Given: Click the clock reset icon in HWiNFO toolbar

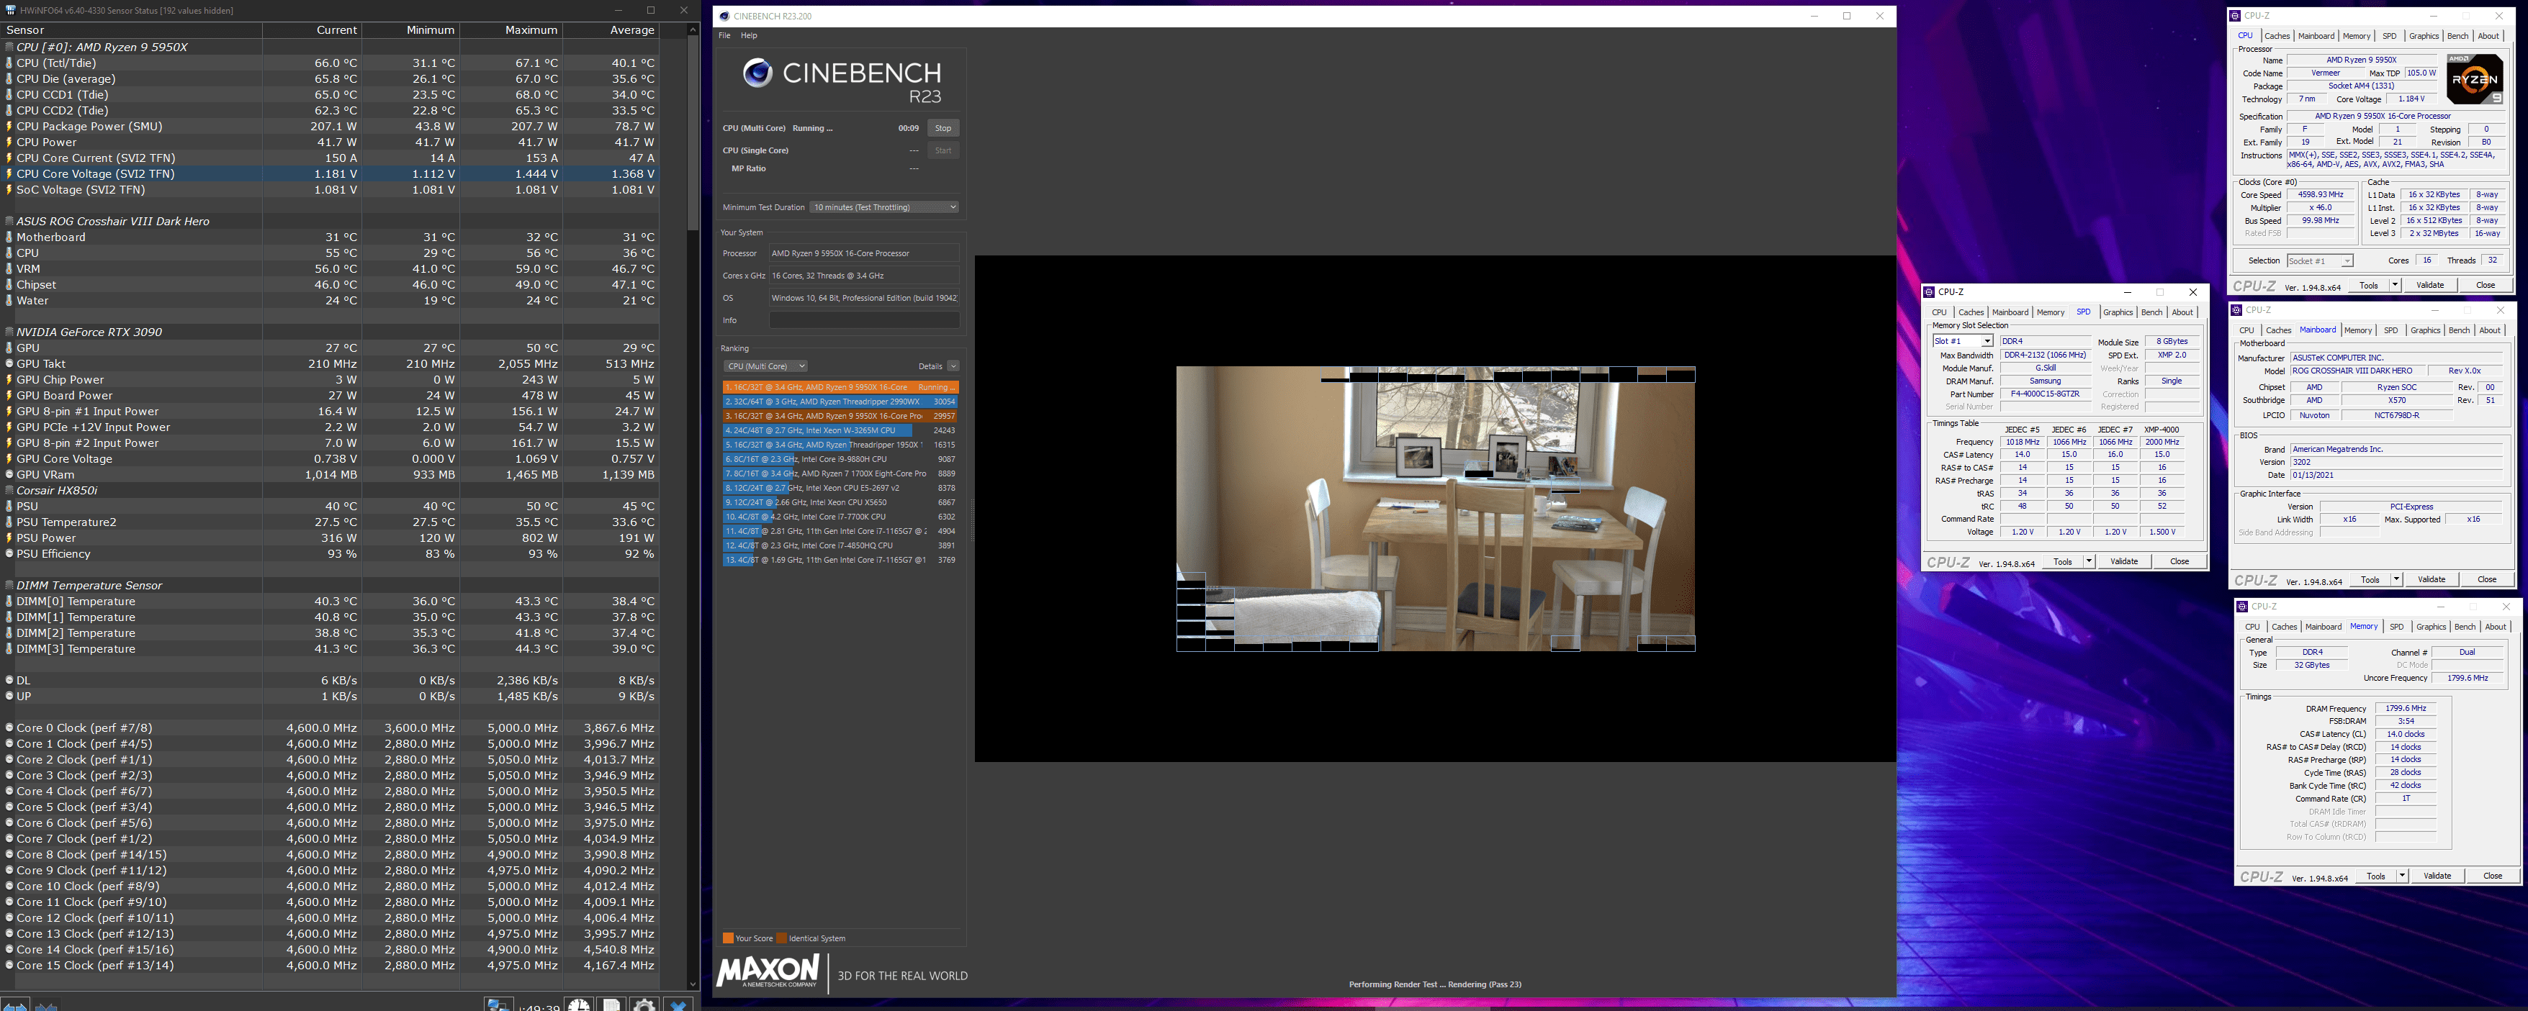Looking at the screenshot, I should click(x=579, y=1005).
